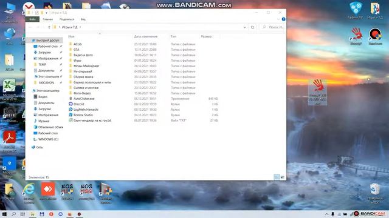This screenshot has height=218, width=389.
Task: Sort by the Дата изменения column
Action: (x=146, y=36)
